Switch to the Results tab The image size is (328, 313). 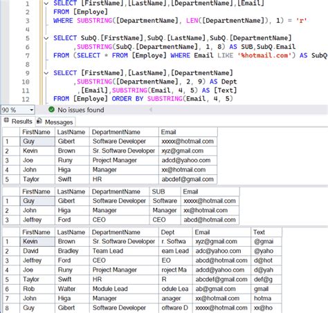19,122
